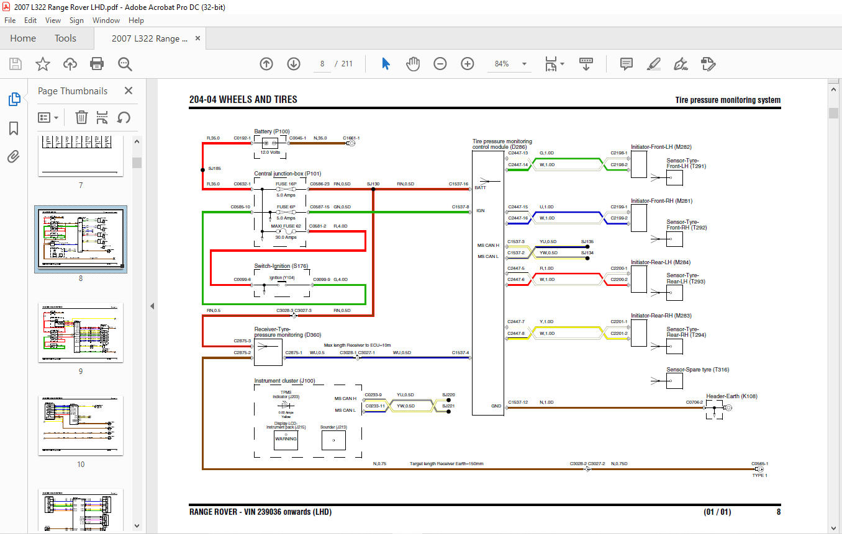Rotate pages with the rotate icon
842x534 pixels.
[x=124, y=117]
